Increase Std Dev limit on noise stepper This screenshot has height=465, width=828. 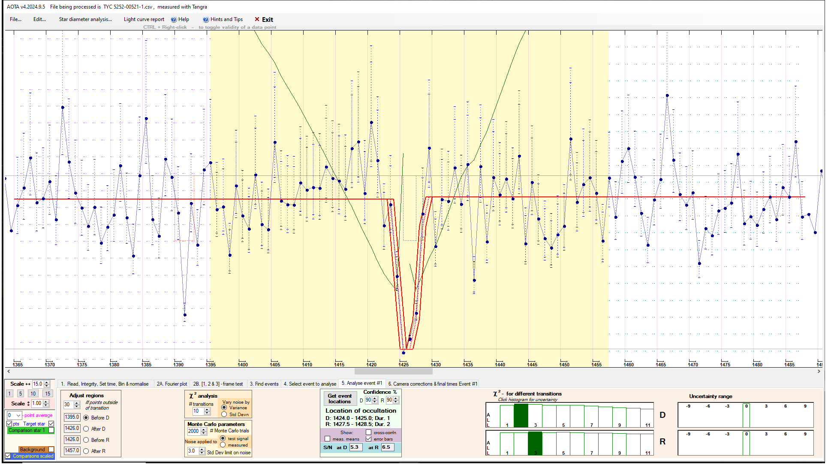click(202, 449)
